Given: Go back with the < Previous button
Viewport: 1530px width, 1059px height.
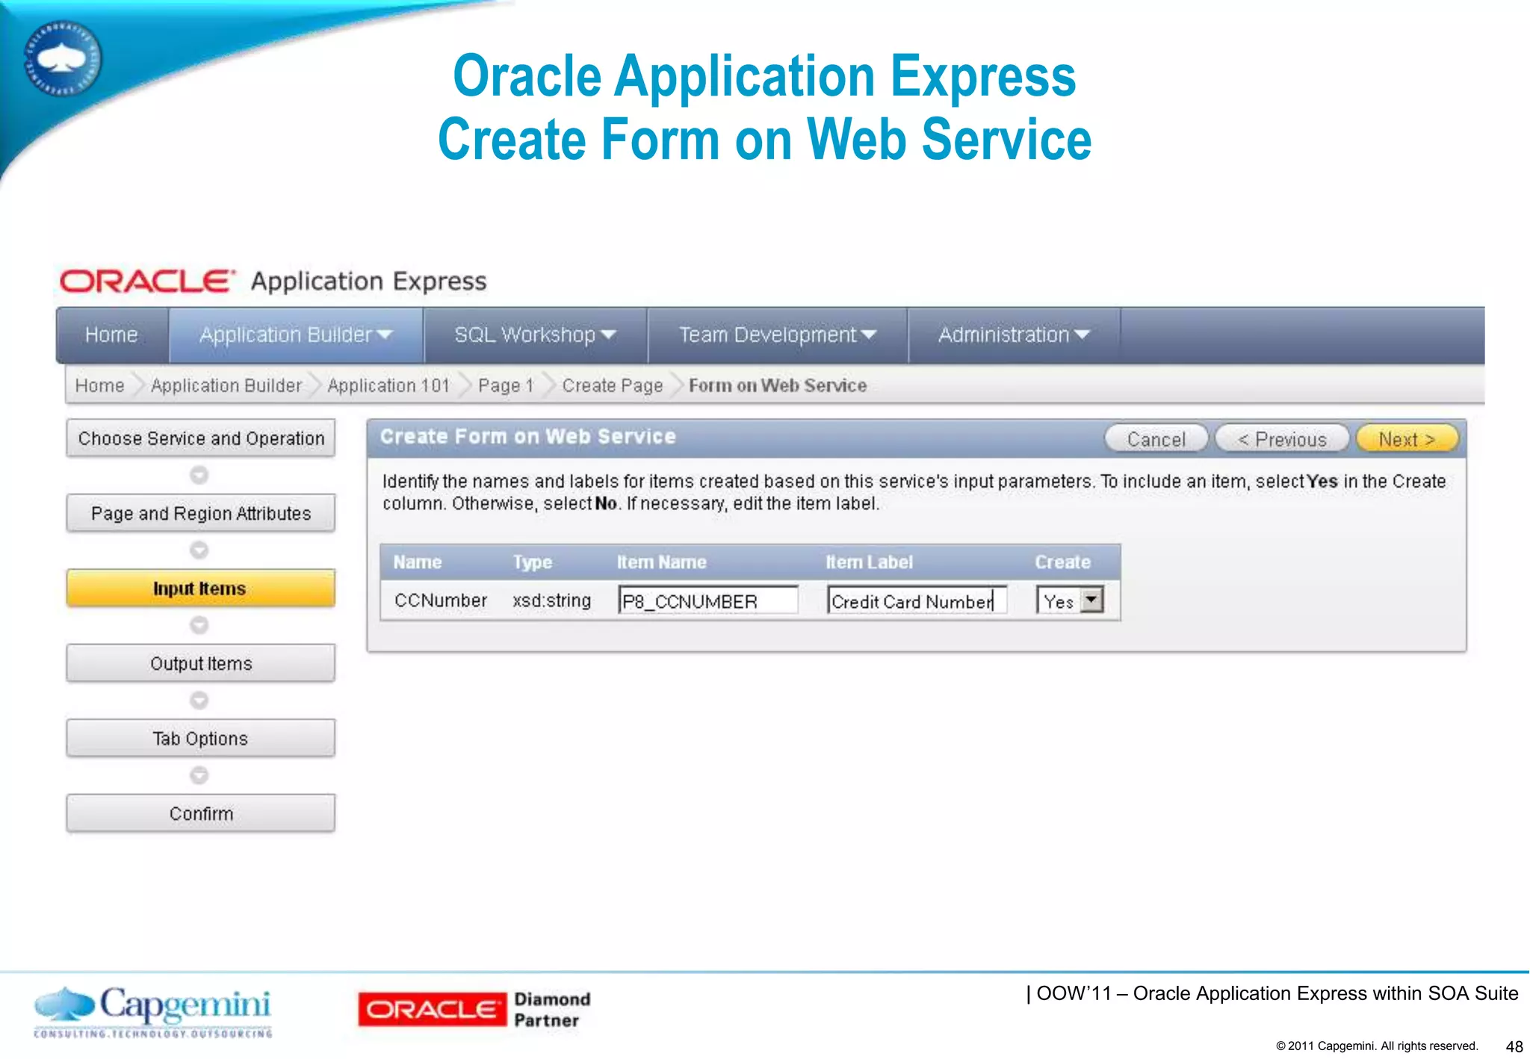Looking at the screenshot, I should pos(1282,439).
